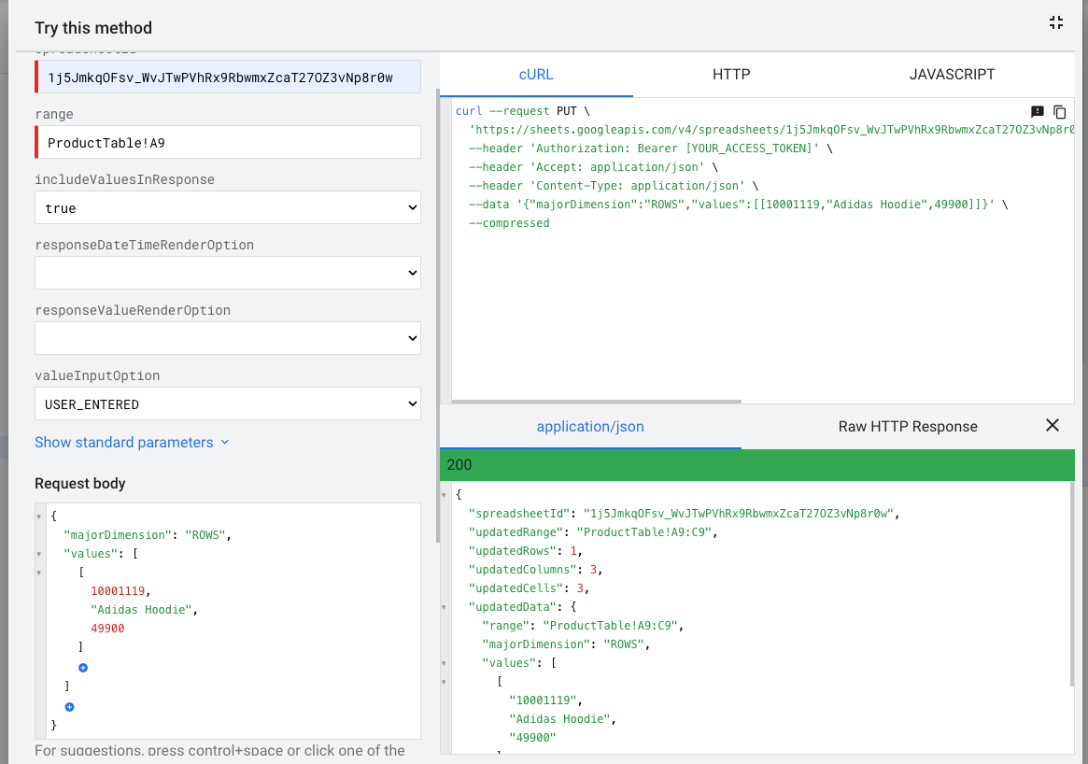Click the --data line in cURL sample
The width and height of the screenshot is (1088, 764).
[x=739, y=205]
